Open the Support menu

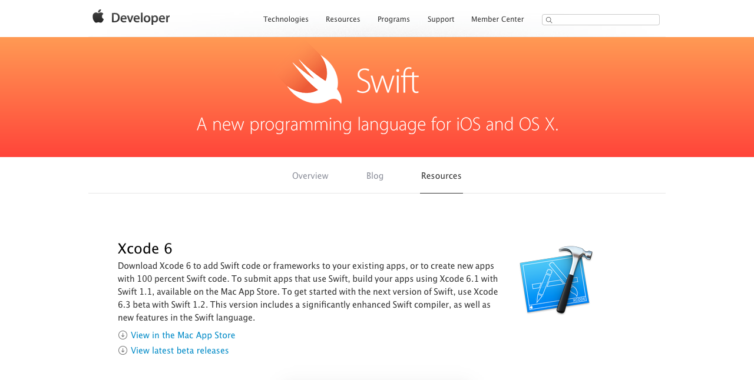(x=441, y=19)
